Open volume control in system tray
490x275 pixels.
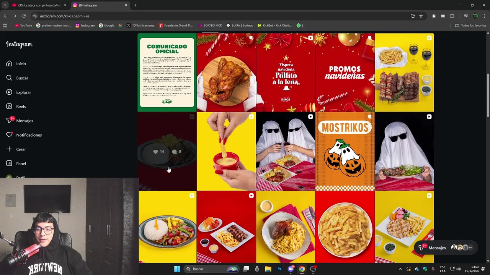tap(459, 269)
